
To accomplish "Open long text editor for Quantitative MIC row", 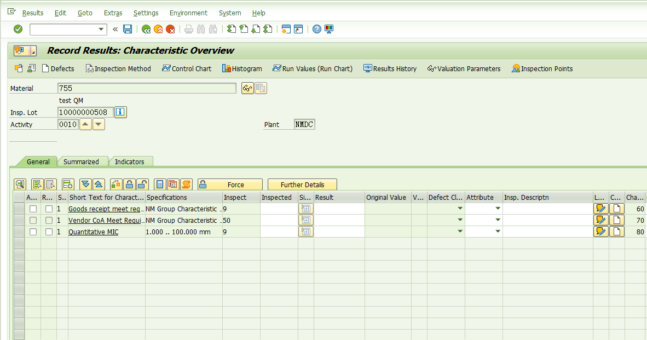I will tap(600, 232).
